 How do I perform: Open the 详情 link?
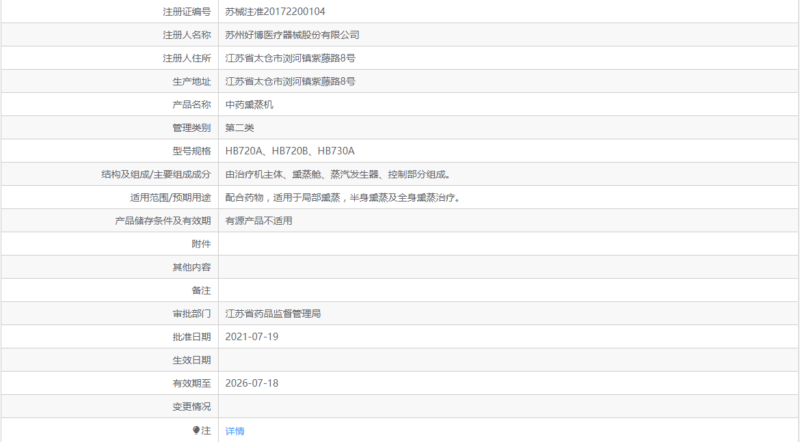[235, 431]
